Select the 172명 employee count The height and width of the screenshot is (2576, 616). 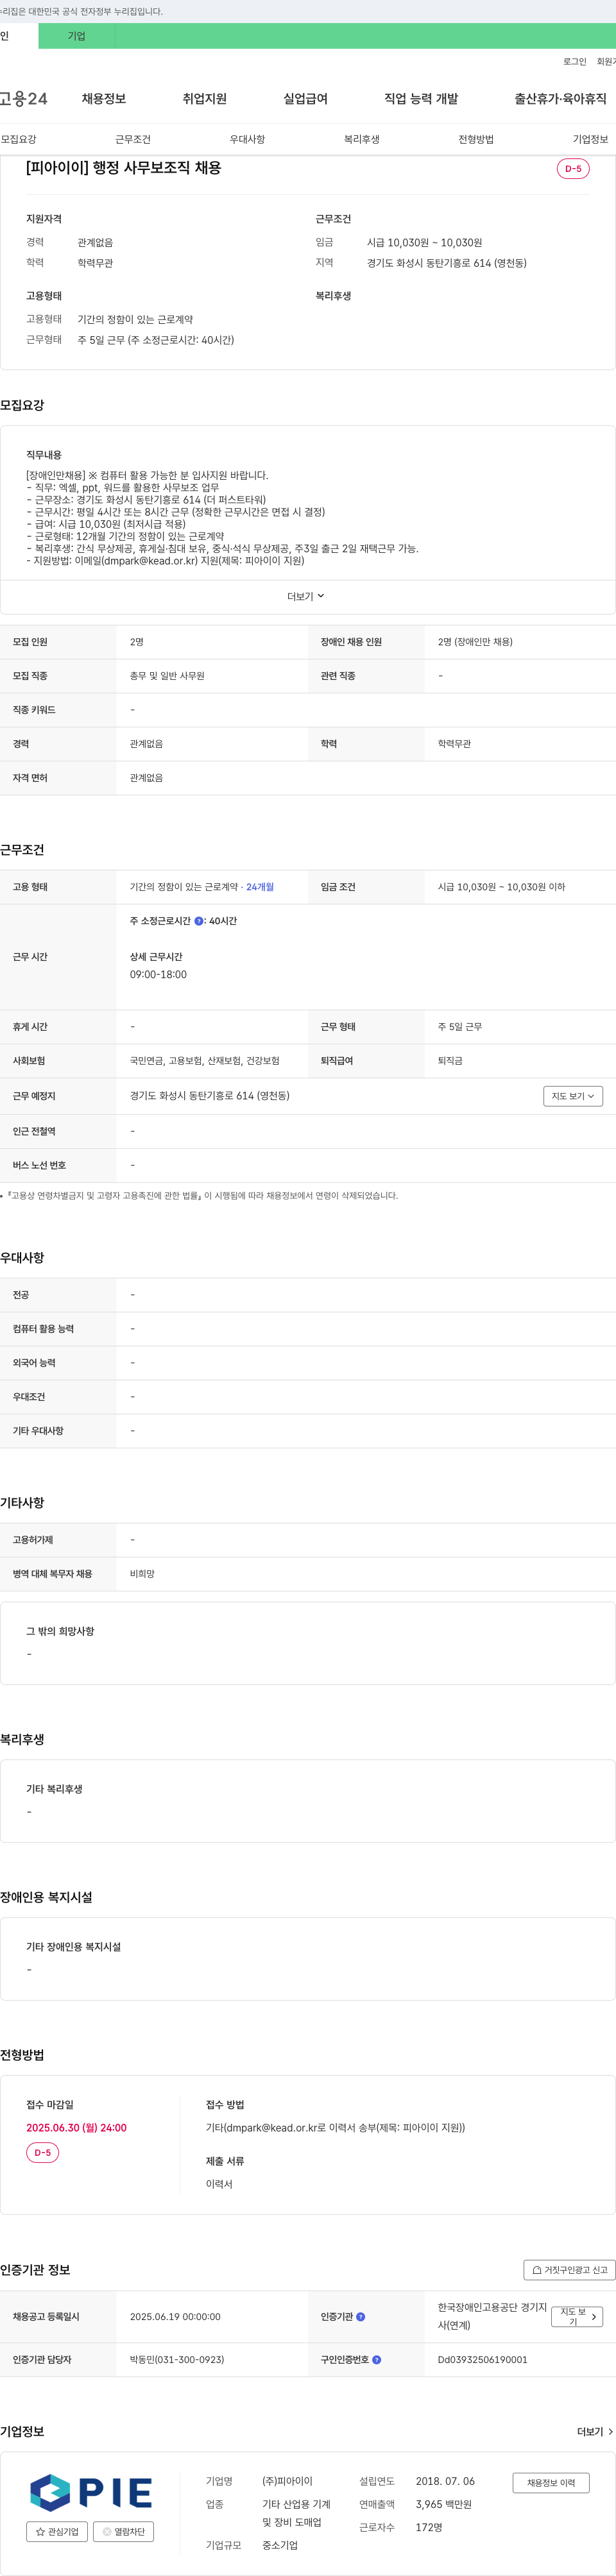(x=429, y=2528)
